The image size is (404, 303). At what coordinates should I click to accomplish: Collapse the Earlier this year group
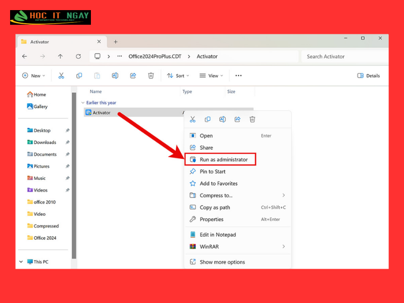point(83,103)
